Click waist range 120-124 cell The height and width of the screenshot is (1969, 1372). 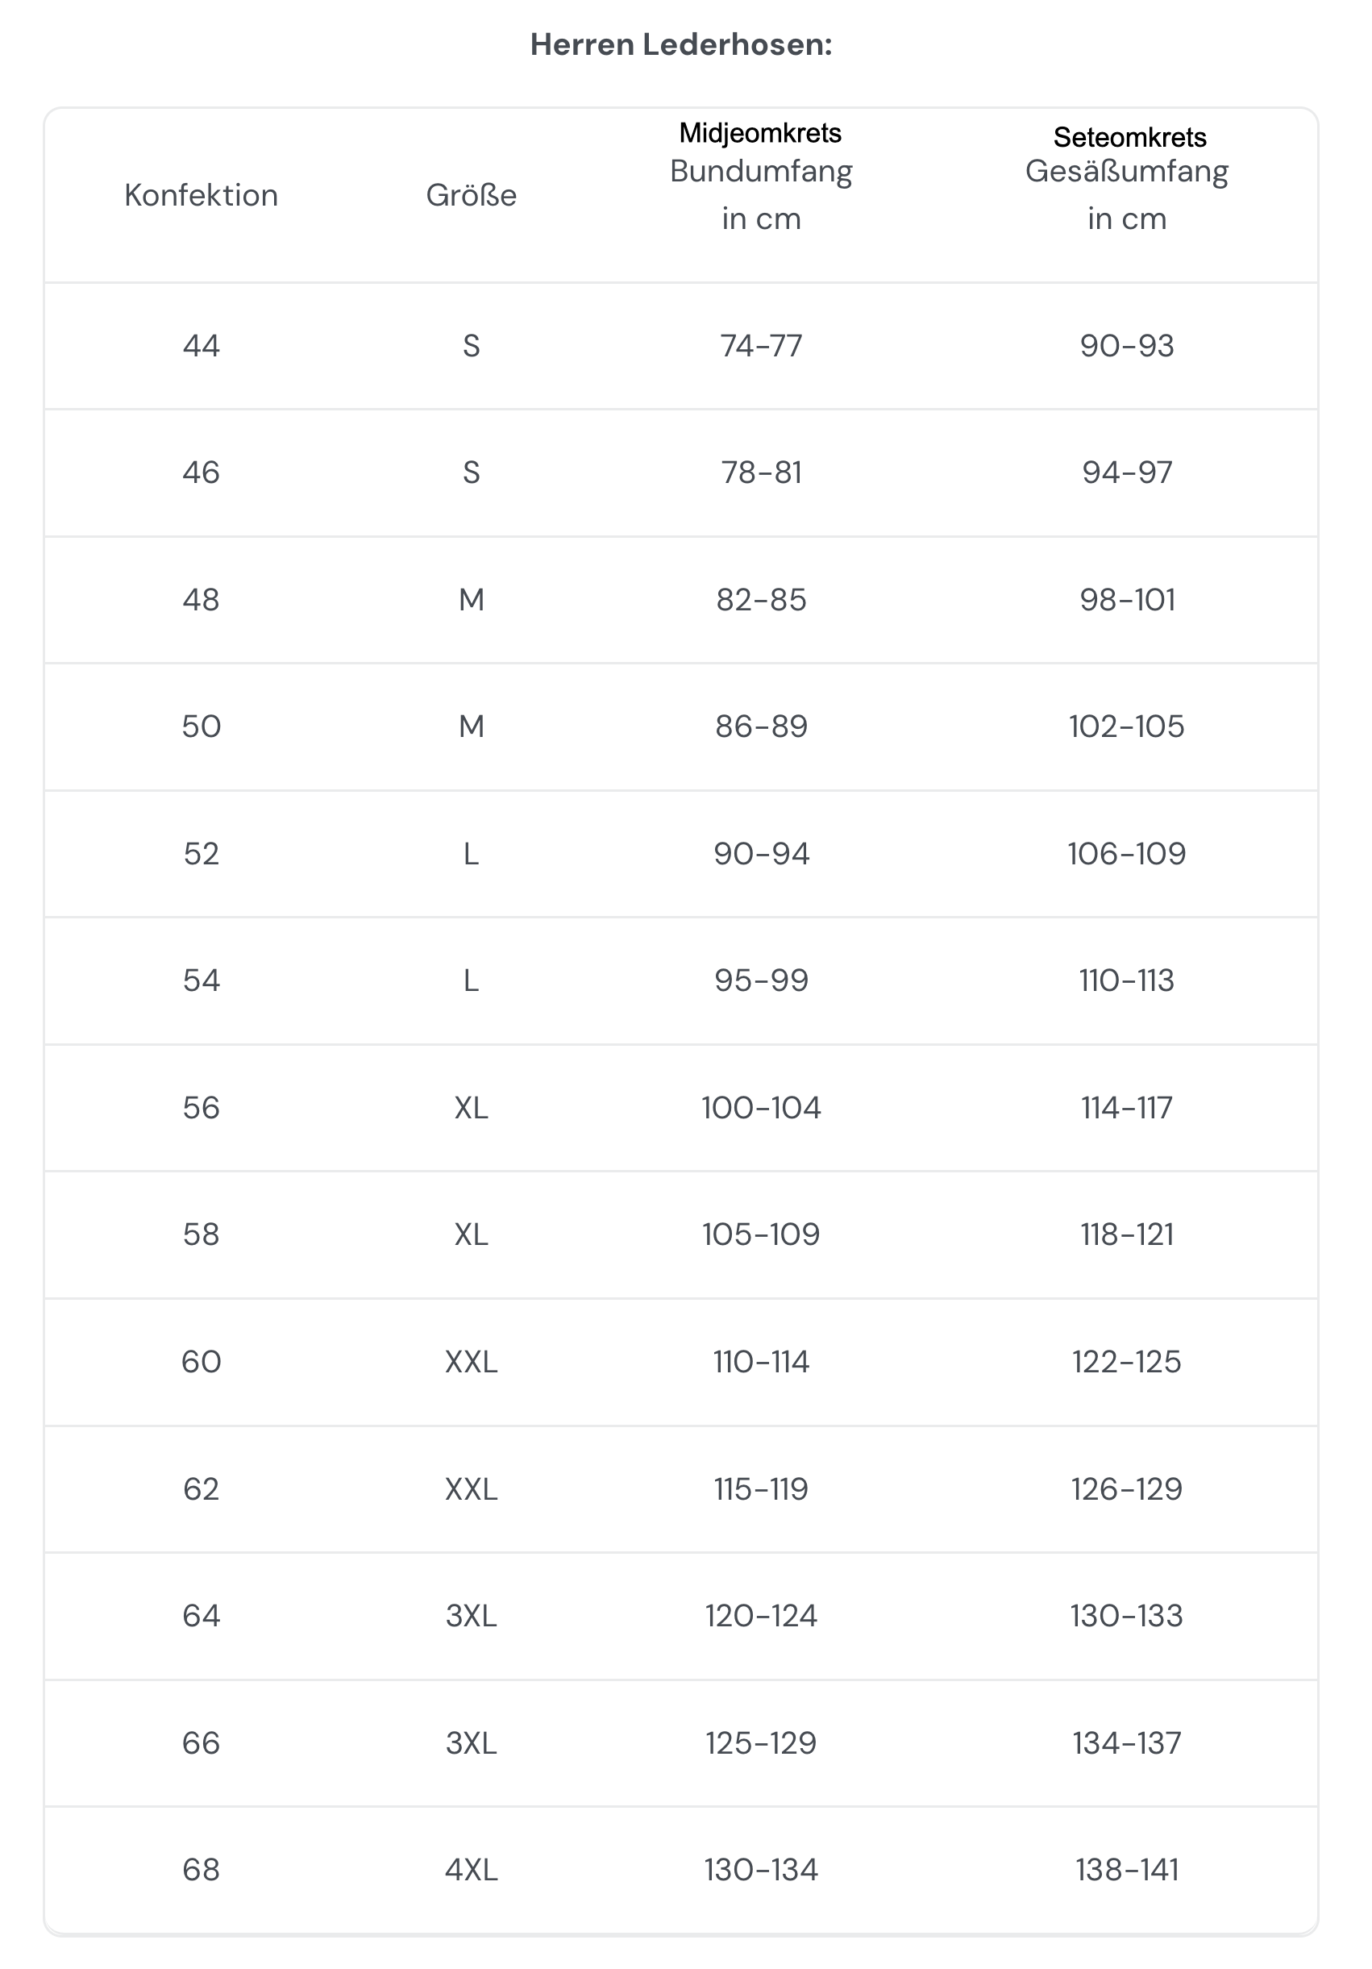tap(761, 1616)
